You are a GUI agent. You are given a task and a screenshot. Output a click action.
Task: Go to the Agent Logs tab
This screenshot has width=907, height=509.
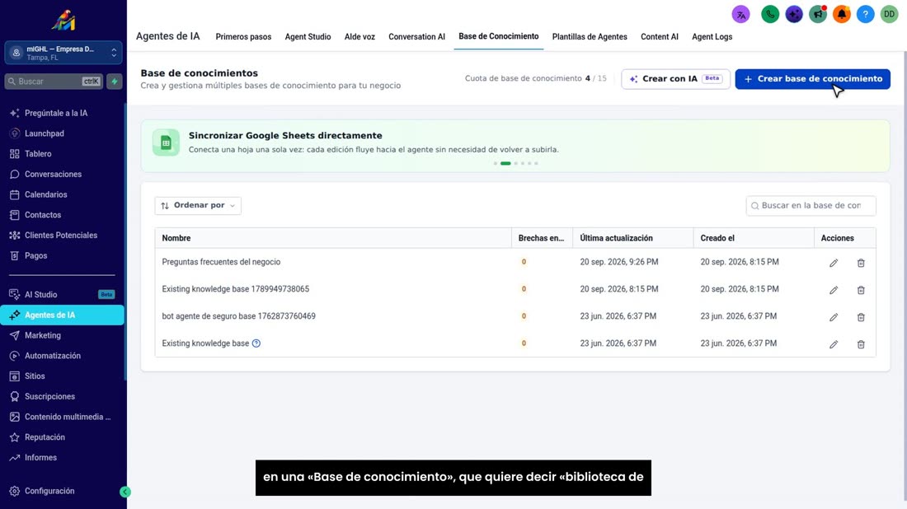coord(712,36)
